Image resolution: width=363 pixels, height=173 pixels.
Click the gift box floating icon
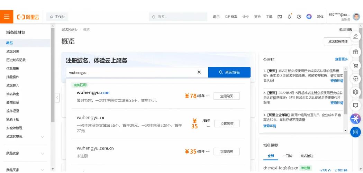pyautogui.click(x=355, y=52)
